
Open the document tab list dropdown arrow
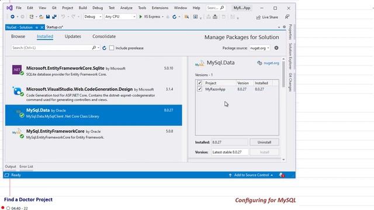pos(279,27)
